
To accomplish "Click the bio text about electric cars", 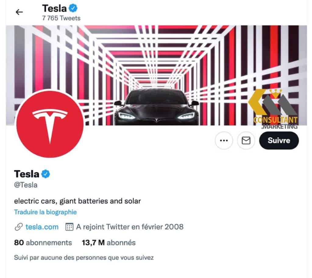I will point(77,201).
